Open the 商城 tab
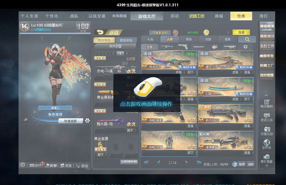 click(219, 16)
